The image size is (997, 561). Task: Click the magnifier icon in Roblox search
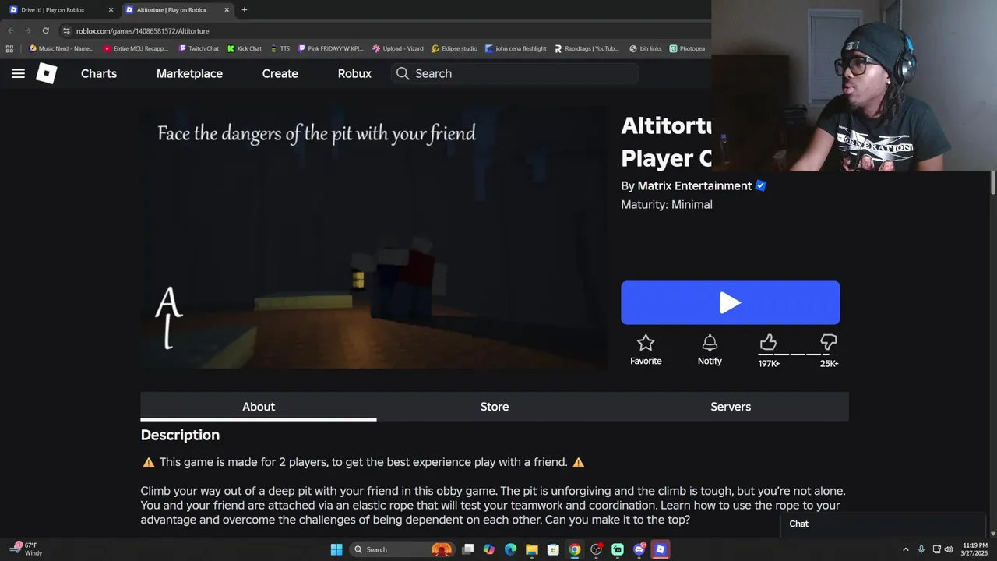(x=403, y=73)
